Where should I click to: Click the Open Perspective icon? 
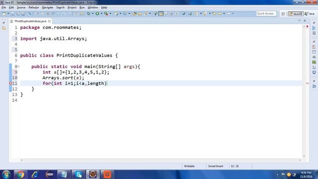coord(283,14)
